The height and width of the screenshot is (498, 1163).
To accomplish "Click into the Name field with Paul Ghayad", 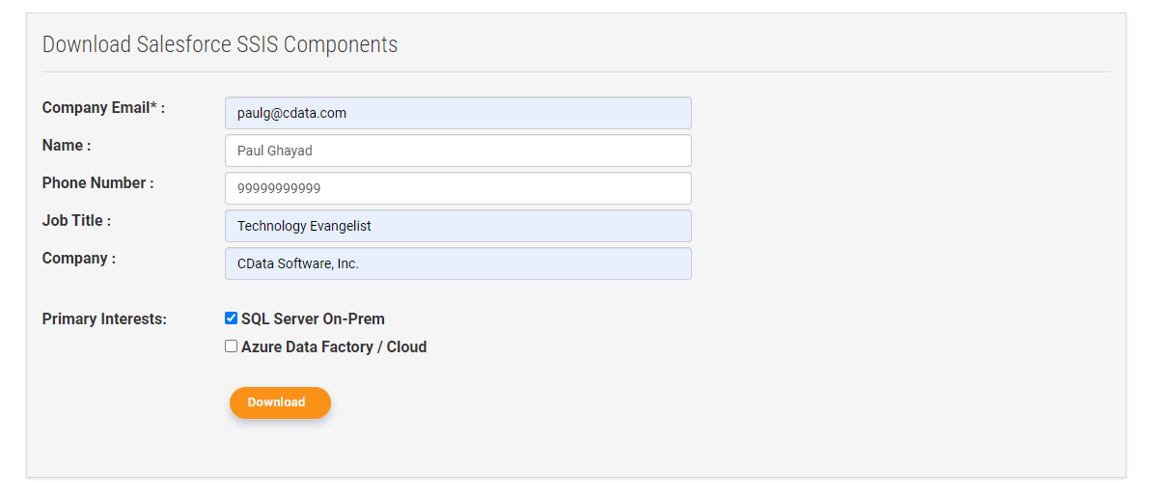I will point(457,151).
